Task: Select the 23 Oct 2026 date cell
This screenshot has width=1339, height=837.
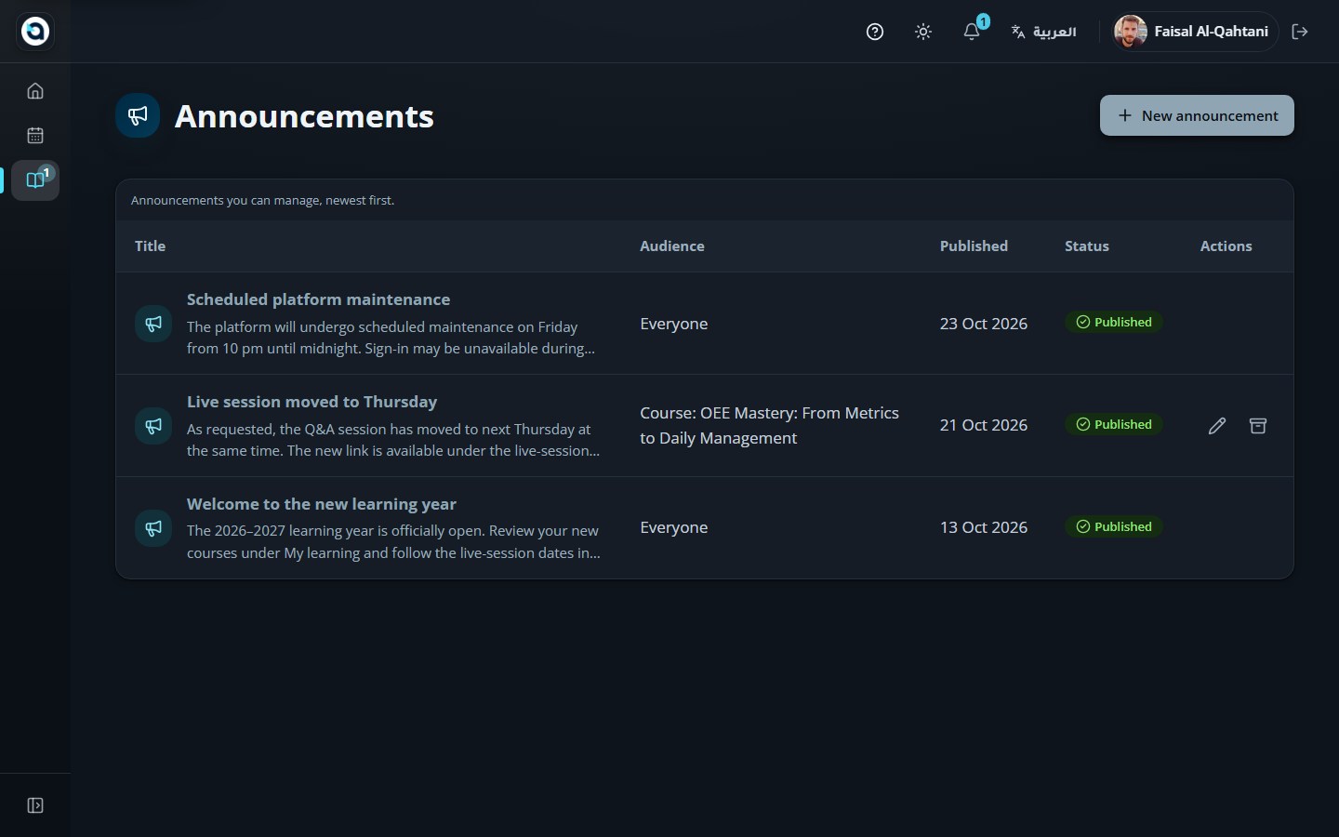Action: [x=984, y=324]
